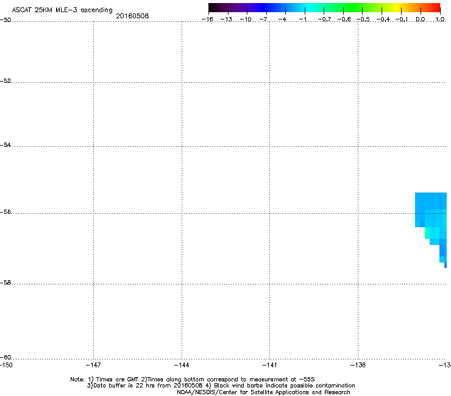
Task: Click the "-0.6" label on the color scale
Action: pyautogui.click(x=344, y=19)
